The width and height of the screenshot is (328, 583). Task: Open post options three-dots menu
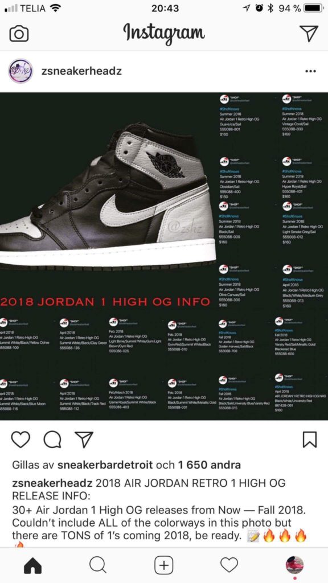coord(310,71)
